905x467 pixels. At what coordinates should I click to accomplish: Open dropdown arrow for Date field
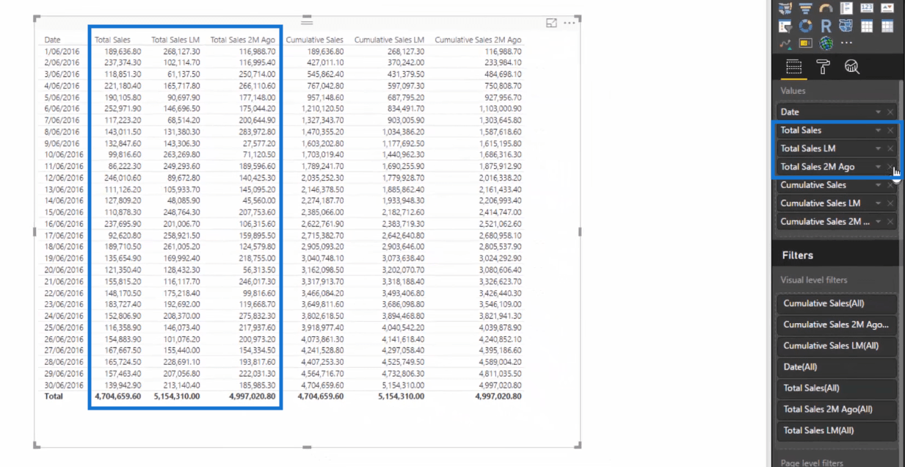878,112
